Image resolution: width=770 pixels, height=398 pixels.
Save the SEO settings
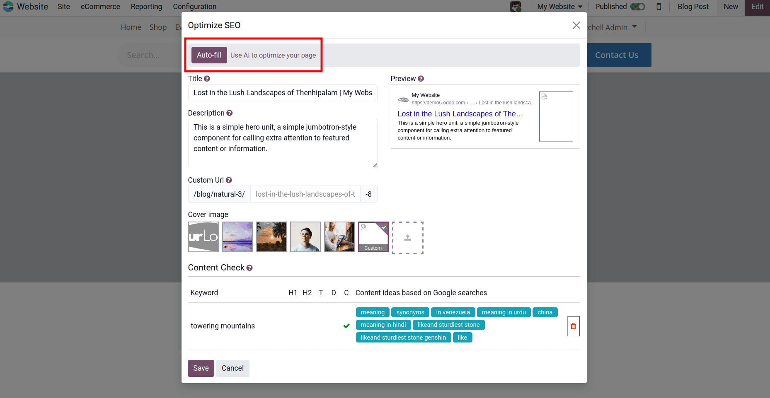click(x=201, y=368)
